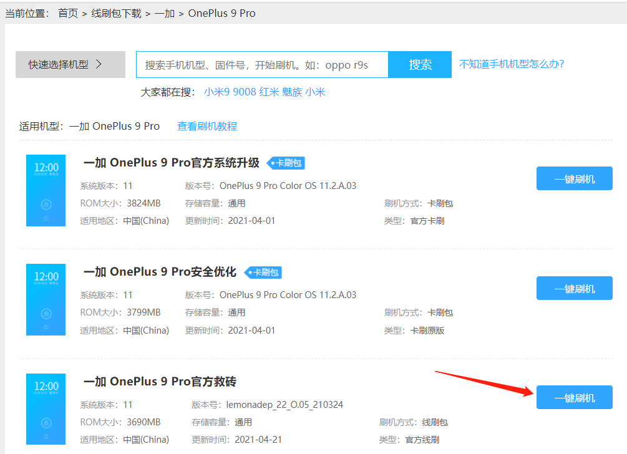
Task: Click 一键刷机 for 安全优化 ROM
Action: click(x=574, y=287)
